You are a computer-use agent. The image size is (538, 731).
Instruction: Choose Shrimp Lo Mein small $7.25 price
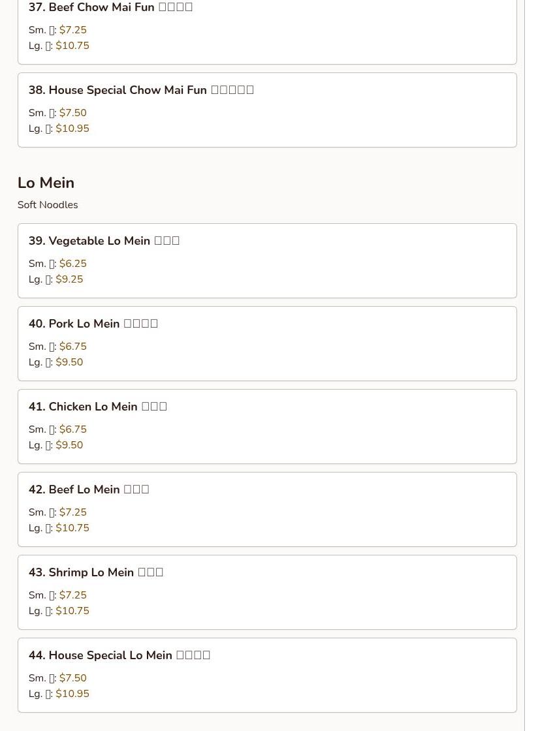[x=72, y=595]
